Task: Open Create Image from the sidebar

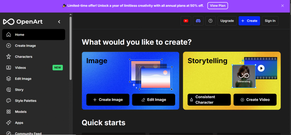Action: 34,46
